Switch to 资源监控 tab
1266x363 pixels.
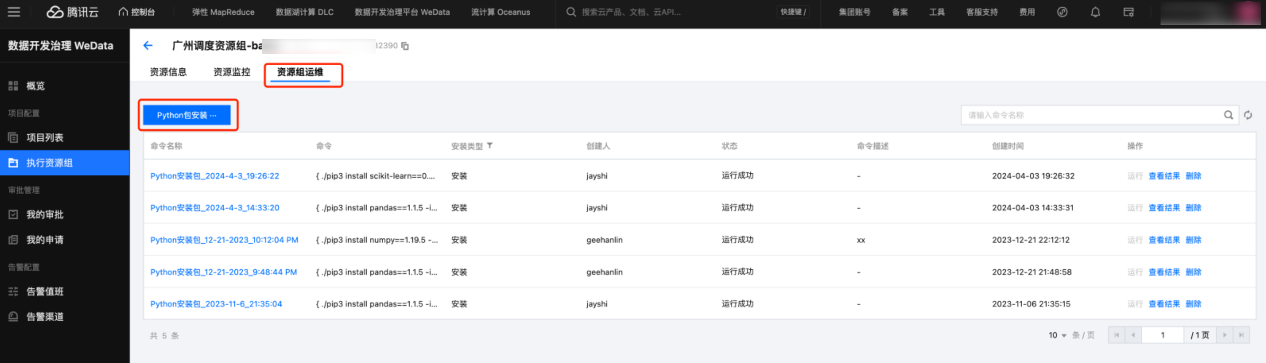click(232, 72)
